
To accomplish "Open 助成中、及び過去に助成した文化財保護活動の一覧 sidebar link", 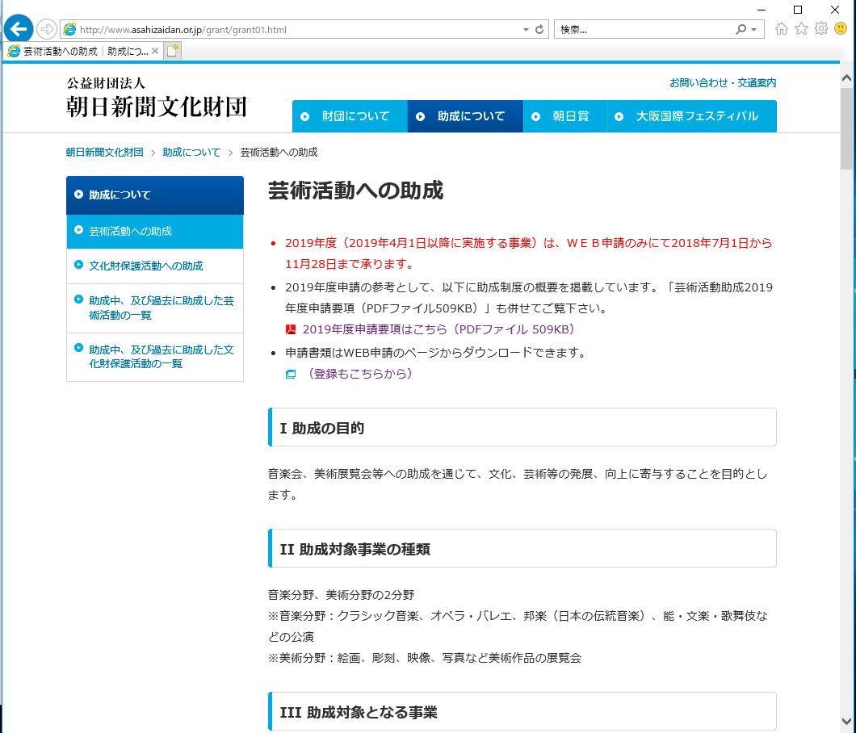I will [x=155, y=357].
